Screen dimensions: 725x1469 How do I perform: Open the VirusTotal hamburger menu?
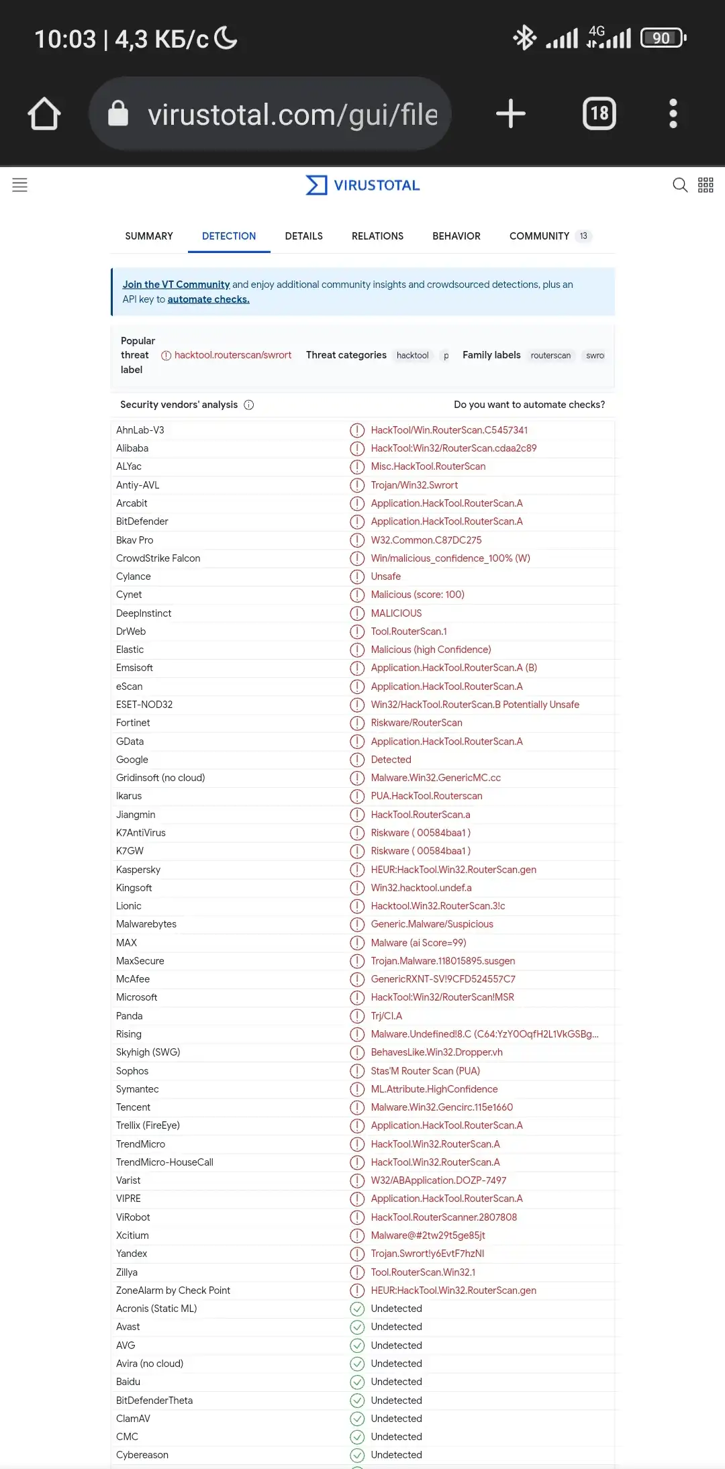tap(20, 185)
